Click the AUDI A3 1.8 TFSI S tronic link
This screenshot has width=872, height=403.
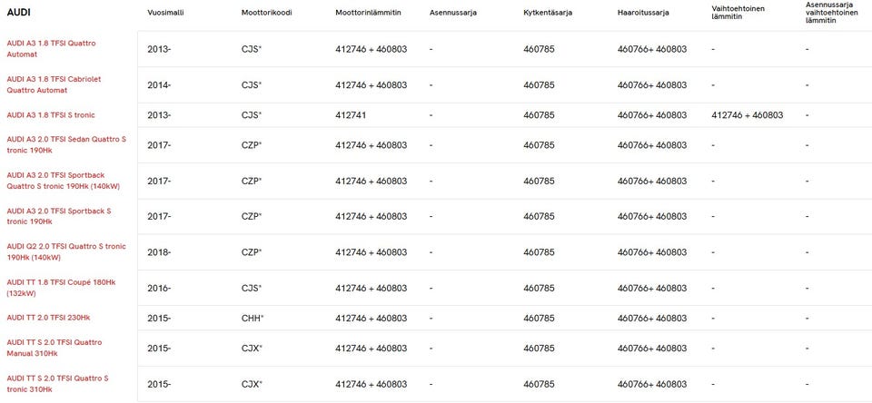(51, 115)
